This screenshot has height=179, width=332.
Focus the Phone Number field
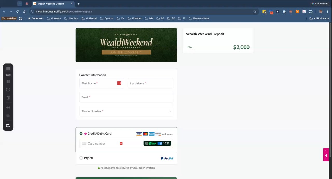[x=126, y=111]
